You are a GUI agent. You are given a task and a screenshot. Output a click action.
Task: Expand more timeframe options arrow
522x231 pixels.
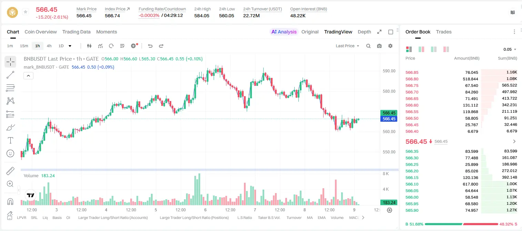(x=70, y=46)
